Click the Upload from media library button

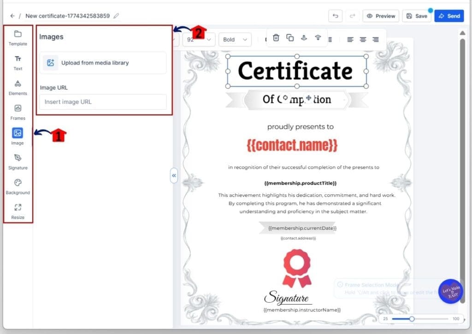[x=102, y=62]
